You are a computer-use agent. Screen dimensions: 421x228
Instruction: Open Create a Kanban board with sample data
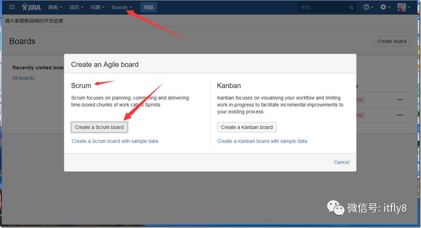(262, 141)
